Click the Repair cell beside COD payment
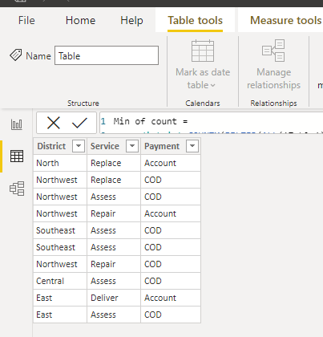Image resolution: width=323 pixels, height=337 pixels. coord(114,264)
